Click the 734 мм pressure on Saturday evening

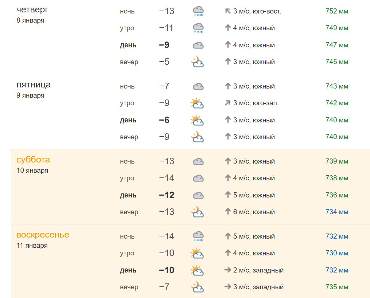click(337, 212)
